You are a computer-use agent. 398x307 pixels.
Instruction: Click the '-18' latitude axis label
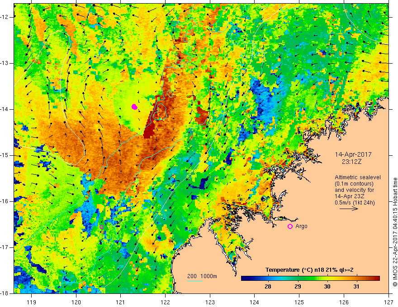tap(5, 293)
